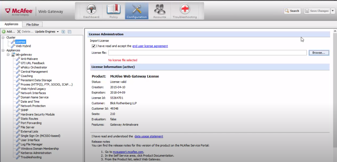Viewport: 337px width, 162px height.
Task: Open the Policy book icon
Action: click(x=114, y=9)
